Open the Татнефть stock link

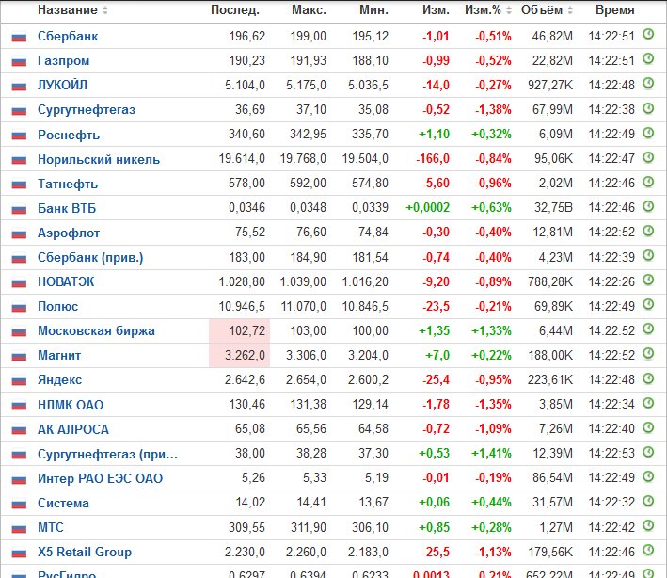(68, 184)
